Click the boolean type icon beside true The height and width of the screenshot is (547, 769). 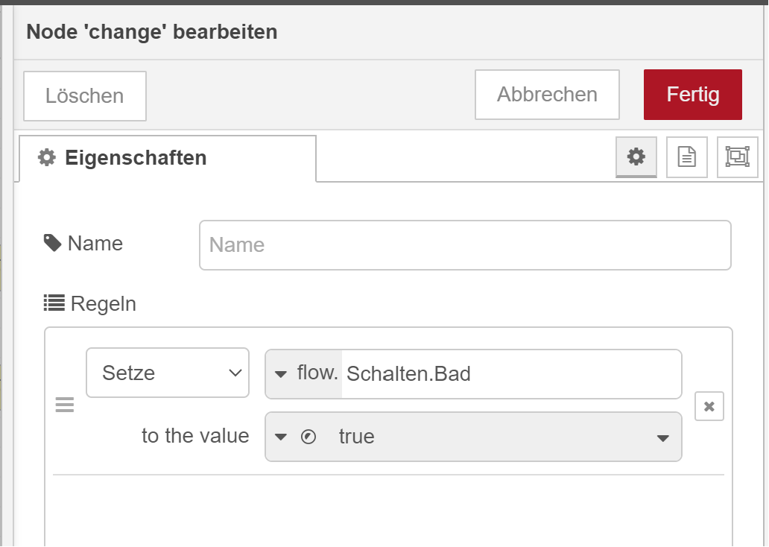(308, 437)
